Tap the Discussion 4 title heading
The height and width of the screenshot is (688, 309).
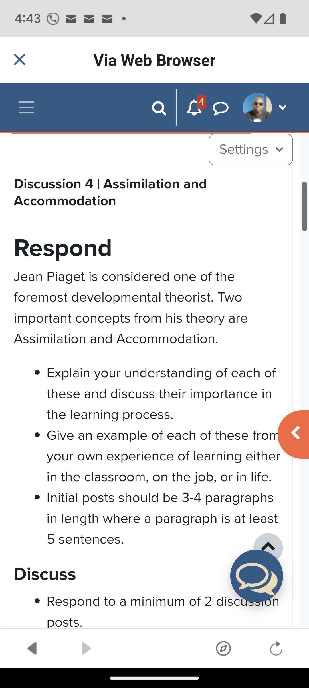[110, 192]
